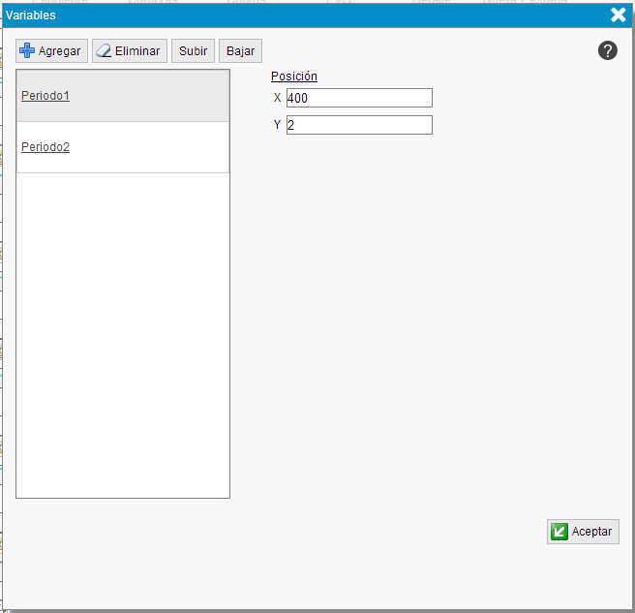Image resolution: width=635 pixels, height=613 pixels.
Task: Close the Variables dialog with the X
Action: pyautogui.click(x=619, y=15)
